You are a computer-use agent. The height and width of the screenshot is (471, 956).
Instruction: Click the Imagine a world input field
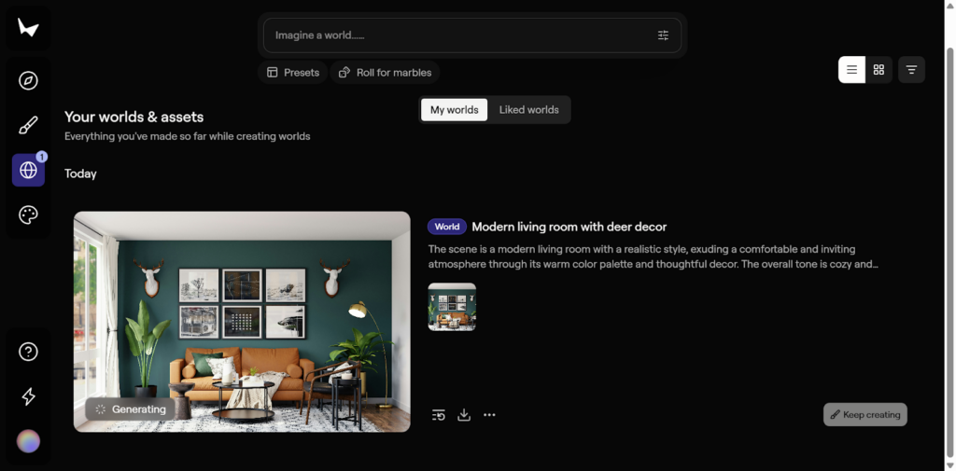457,35
